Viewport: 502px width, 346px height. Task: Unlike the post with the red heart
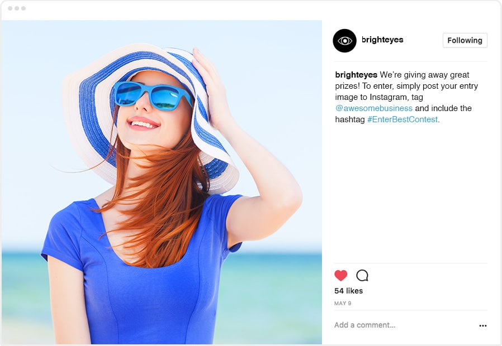point(340,275)
